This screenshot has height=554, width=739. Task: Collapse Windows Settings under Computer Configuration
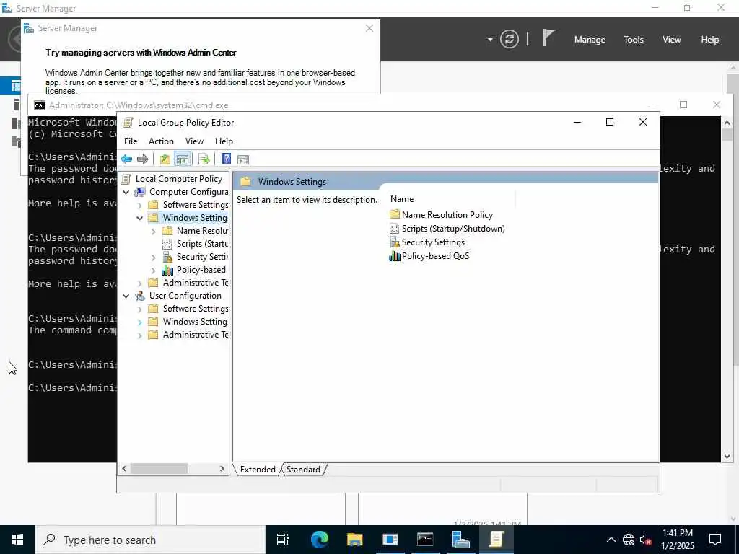click(139, 218)
